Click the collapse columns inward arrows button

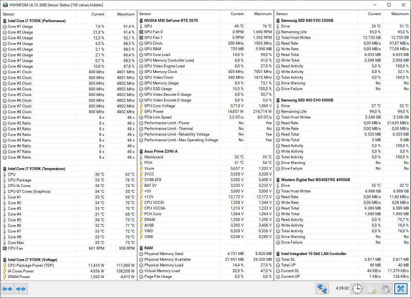tap(21, 289)
